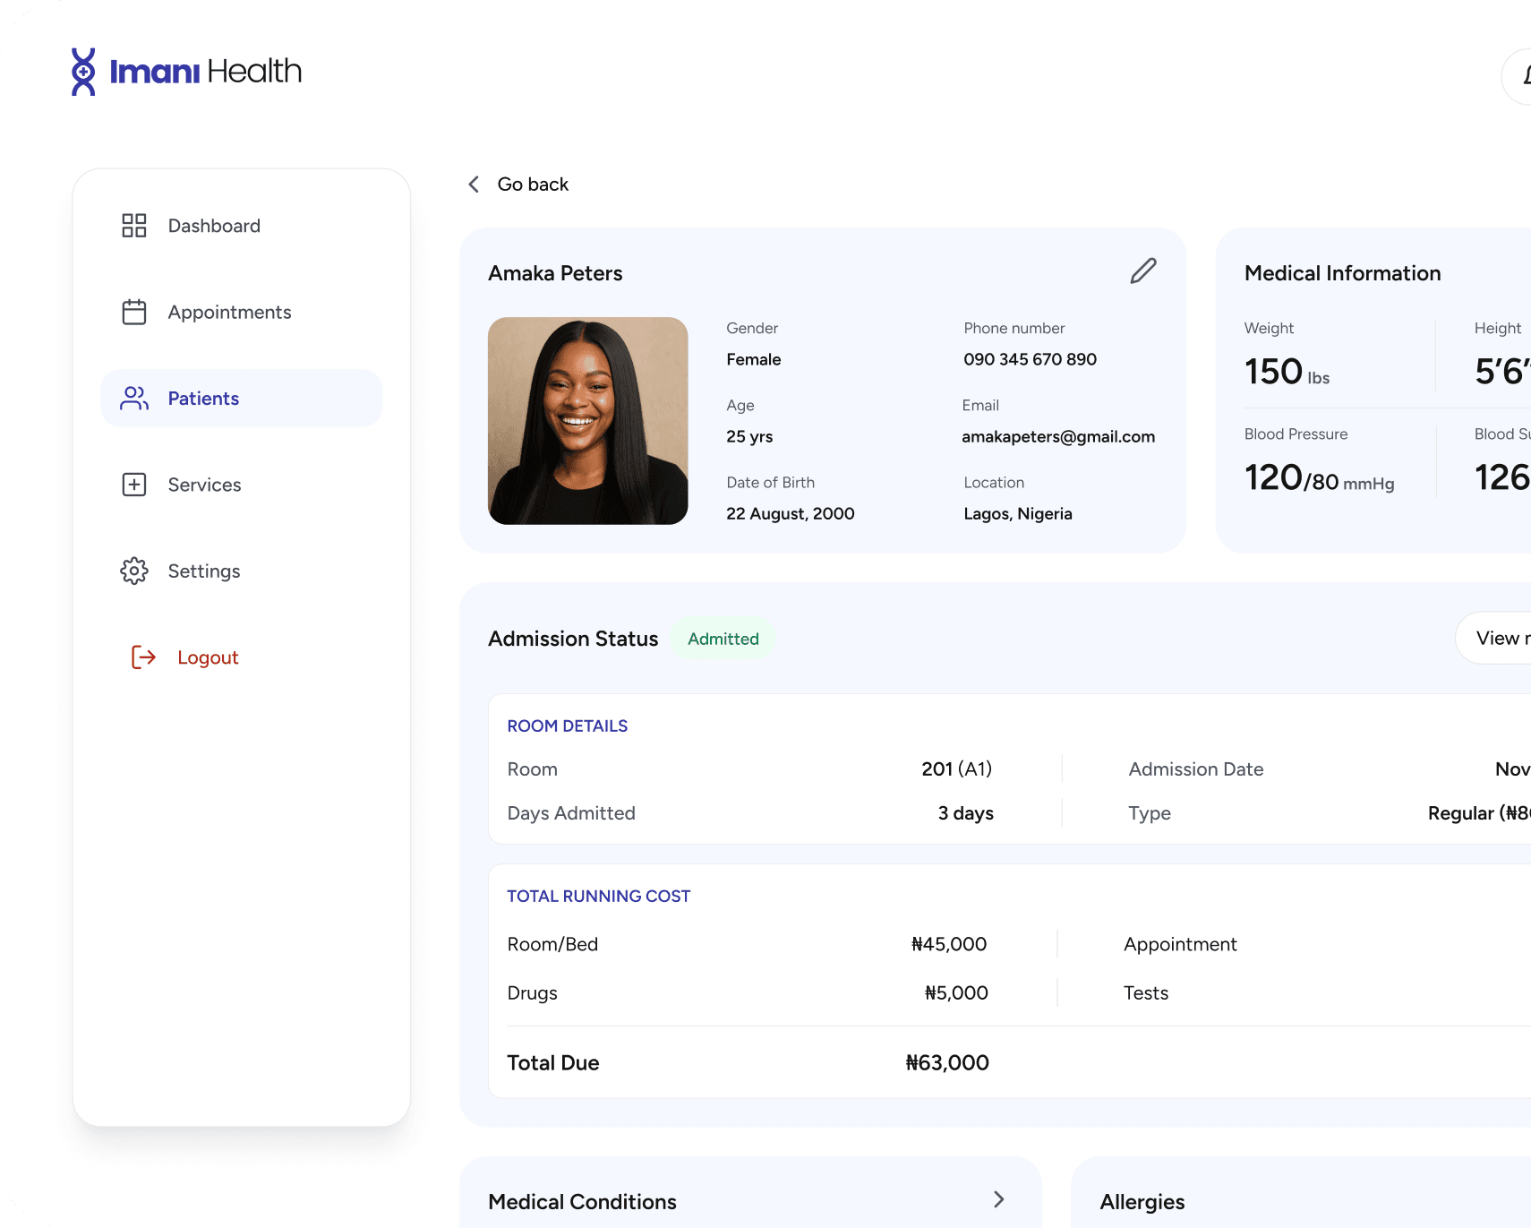Image resolution: width=1531 pixels, height=1228 pixels.
Task: Click the Allergies section header
Action: click(x=1142, y=1201)
